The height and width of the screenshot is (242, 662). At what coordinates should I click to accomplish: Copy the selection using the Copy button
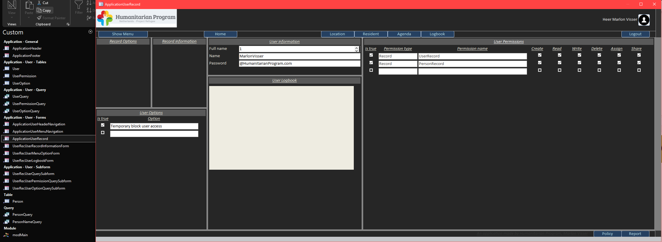point(44,10)
